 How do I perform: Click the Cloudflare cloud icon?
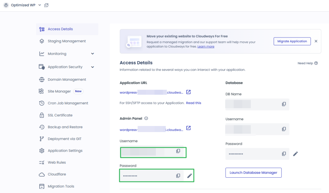(x=42, y=175)
